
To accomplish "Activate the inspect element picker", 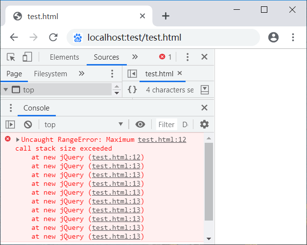I will [11, 57].
